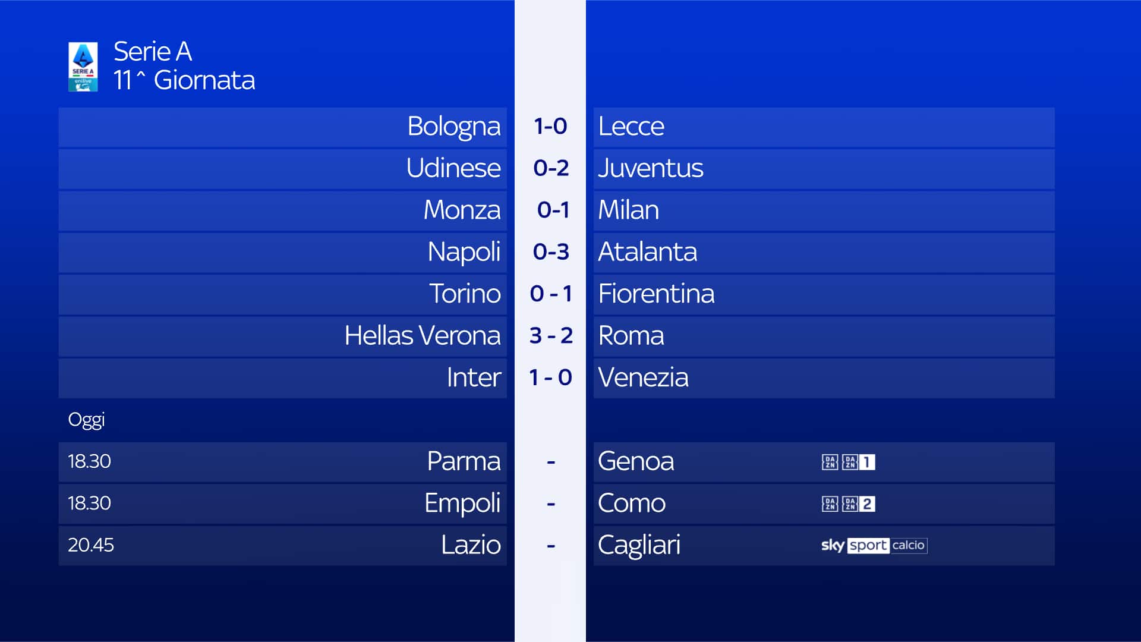
Task: Click the DAZN 1 channel icon
Action: 859,462
